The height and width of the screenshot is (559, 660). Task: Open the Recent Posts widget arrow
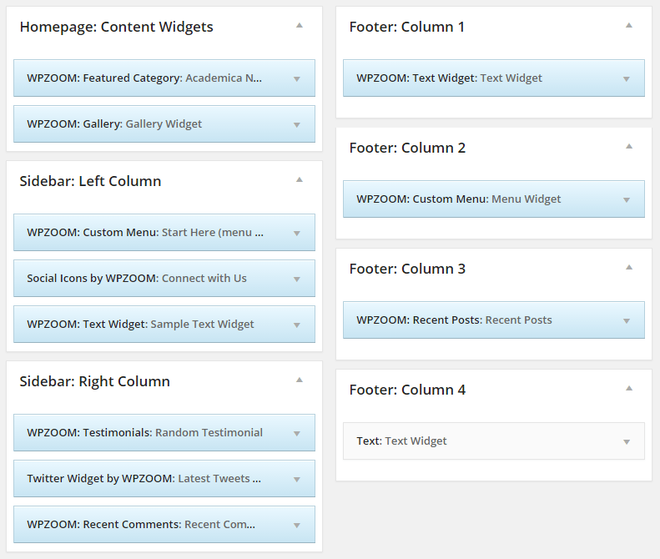coord(627,321)
